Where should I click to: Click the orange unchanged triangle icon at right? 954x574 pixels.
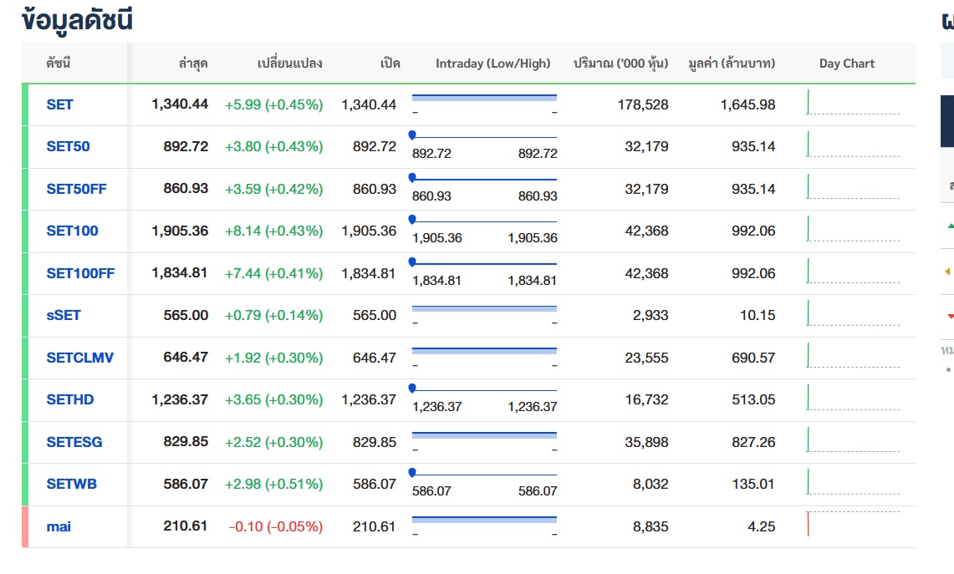[x=948, y=272]
